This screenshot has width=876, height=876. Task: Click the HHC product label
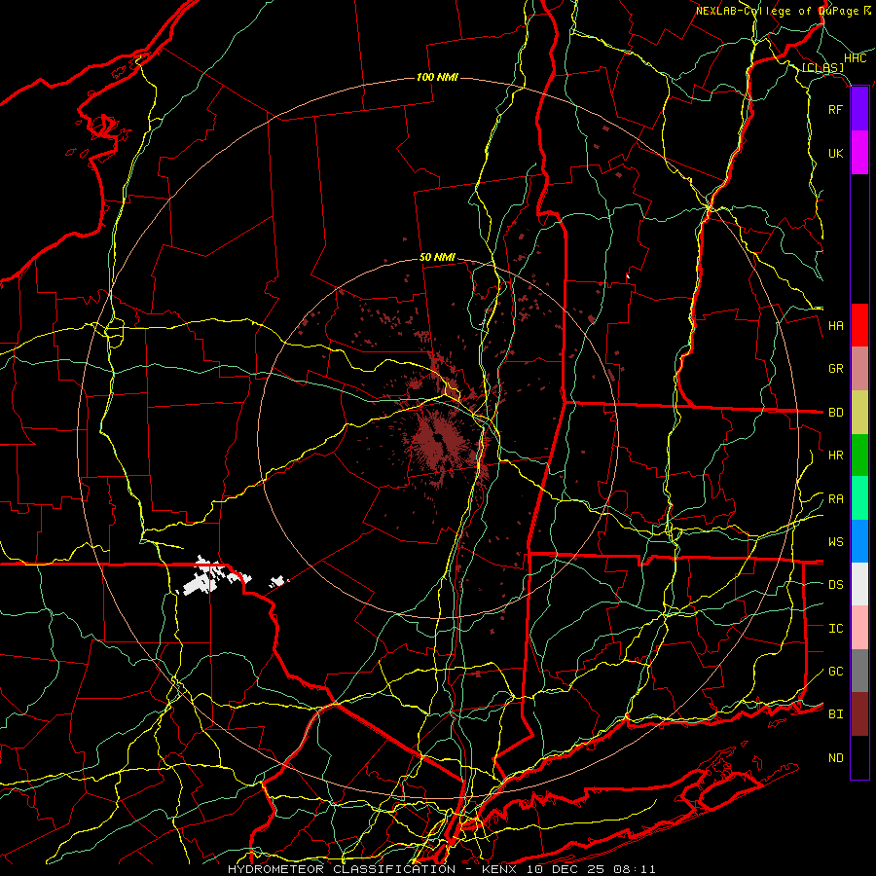point(856,58)
